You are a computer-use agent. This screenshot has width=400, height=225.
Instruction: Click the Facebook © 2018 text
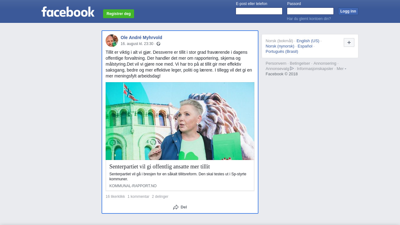point(282,74)
